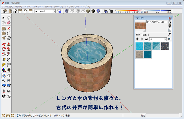184x119 pixels.
Task: Switch to the 編集 tab in materials
Action: click(x=145, y=35)
